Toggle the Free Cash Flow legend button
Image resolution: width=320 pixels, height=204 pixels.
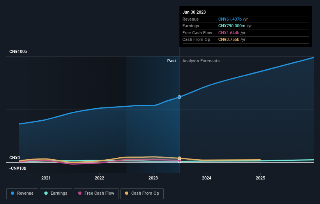(x=96, y=193)
